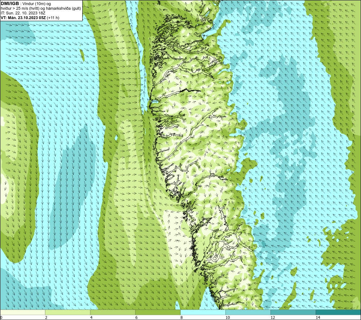Click the '0' label on the wind scale
The width and height of the screenshot is (361, 320).
1,317
